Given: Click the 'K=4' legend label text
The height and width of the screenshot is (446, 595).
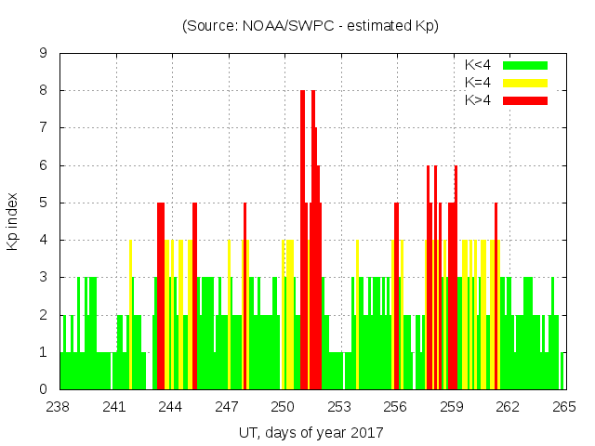Looking at the screenshot, I should tap(479, 83).
